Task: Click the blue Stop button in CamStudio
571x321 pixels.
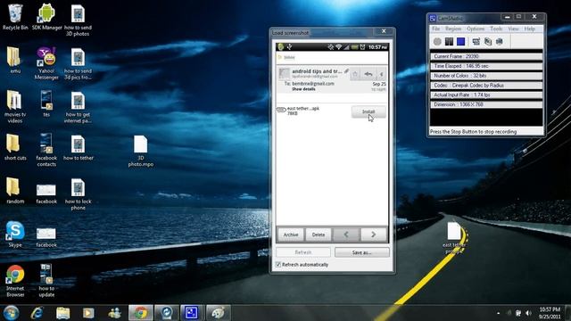Action: pos(460,42)
